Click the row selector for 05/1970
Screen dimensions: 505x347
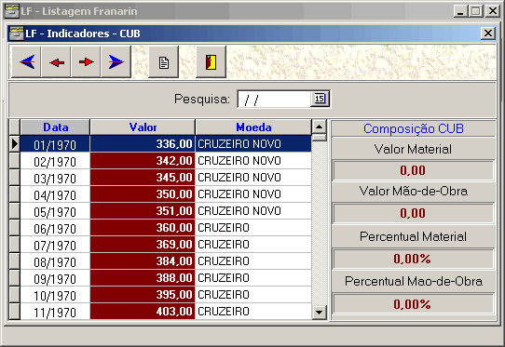pyautogui.click(x=14, y=210)
